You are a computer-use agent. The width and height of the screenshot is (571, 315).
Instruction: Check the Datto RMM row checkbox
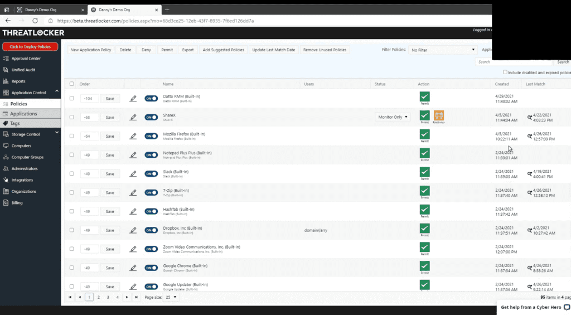pyautogui.click(x=72, y=98)
